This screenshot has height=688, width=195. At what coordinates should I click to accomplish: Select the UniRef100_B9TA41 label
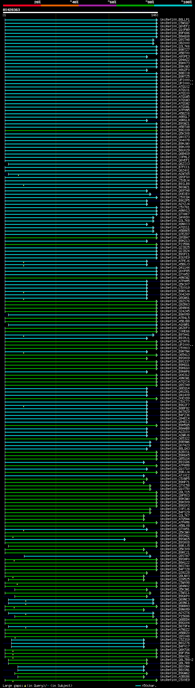pyautogui.click(x=175, y=335)
